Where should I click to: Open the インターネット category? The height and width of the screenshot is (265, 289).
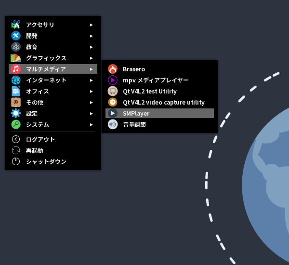tap(53, 80)
